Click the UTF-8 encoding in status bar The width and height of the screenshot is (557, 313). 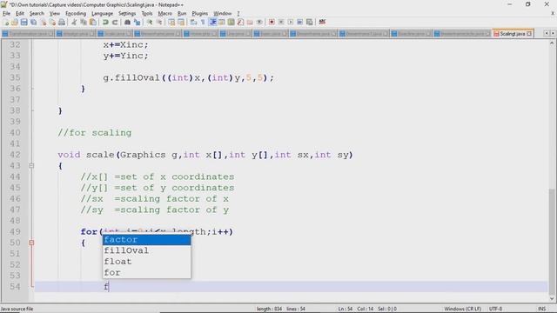[495, 309]
